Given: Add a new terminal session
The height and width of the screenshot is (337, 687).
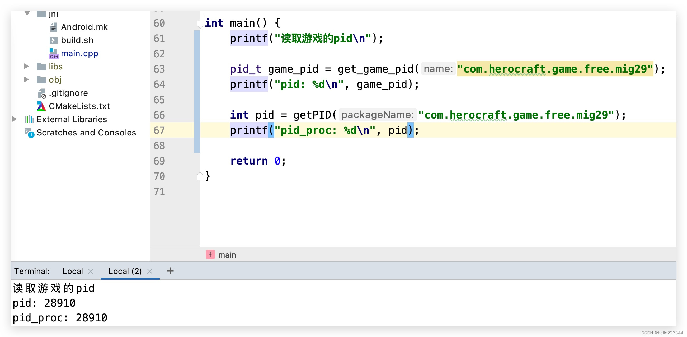Looking at the screenshot, I should tap(170, 271).
